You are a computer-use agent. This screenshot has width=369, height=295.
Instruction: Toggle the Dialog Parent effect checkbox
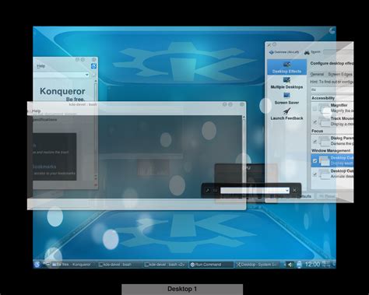tap(315, 142)
